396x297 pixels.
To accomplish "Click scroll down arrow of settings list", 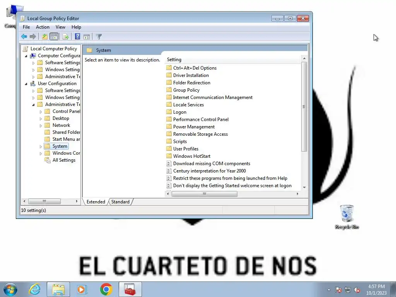I will [304, 188].
